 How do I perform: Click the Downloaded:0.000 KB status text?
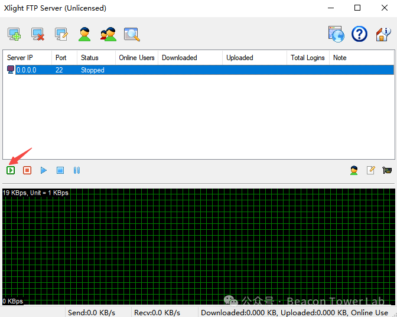tap(239, 313)
